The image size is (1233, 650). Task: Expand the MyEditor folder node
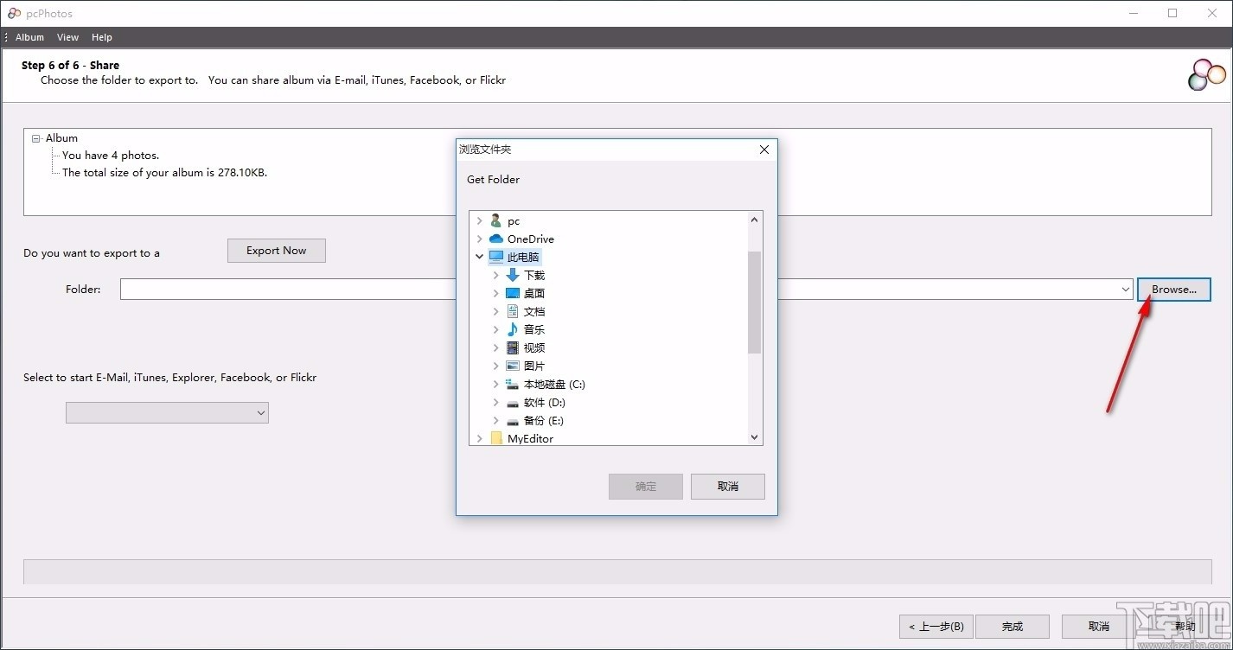(x=480, y=439)
